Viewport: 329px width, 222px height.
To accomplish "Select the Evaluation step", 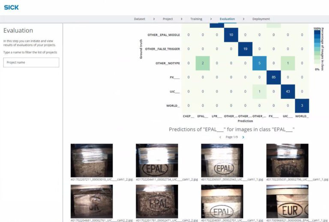I will 227,19.
